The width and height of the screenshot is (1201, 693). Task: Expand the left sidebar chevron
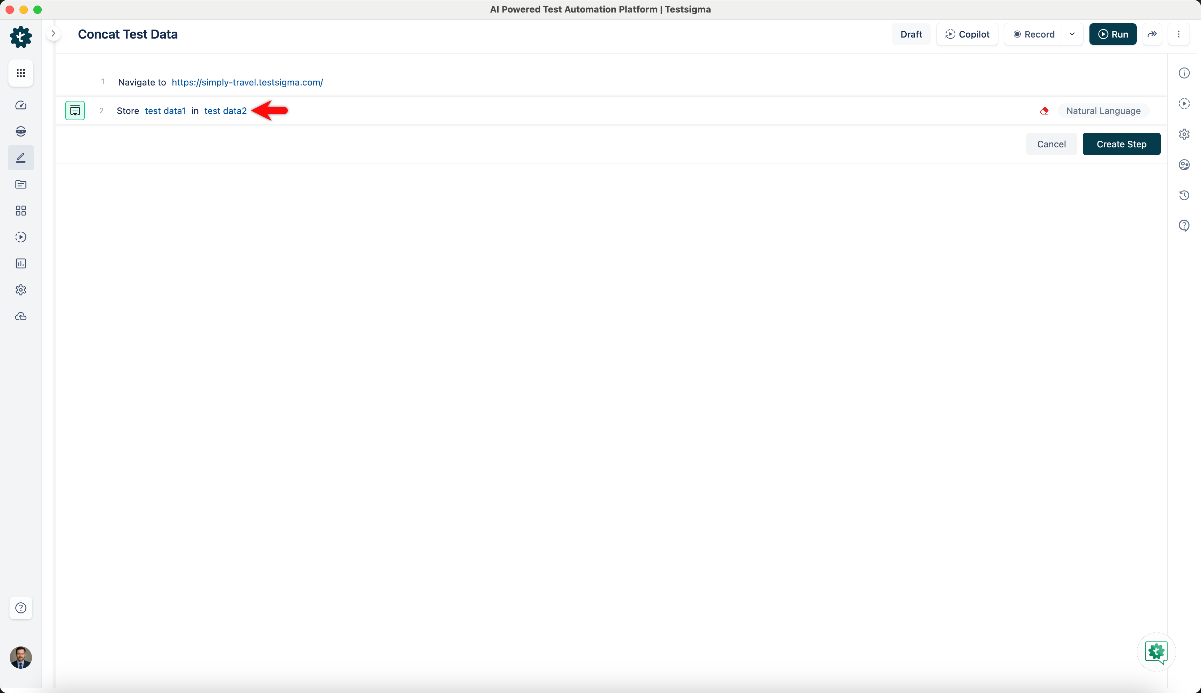(53, 33)
